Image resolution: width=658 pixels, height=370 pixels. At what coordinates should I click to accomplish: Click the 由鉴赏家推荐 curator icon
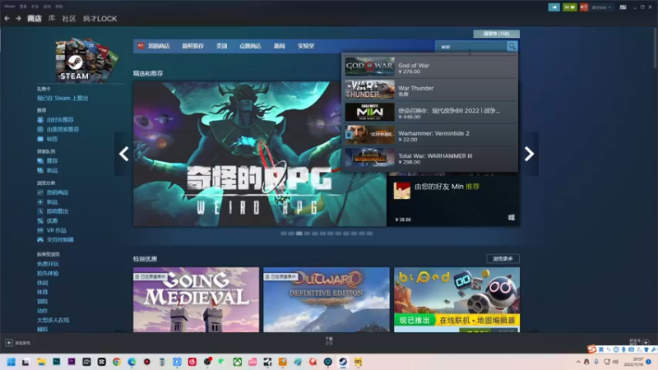coord(40,129)
